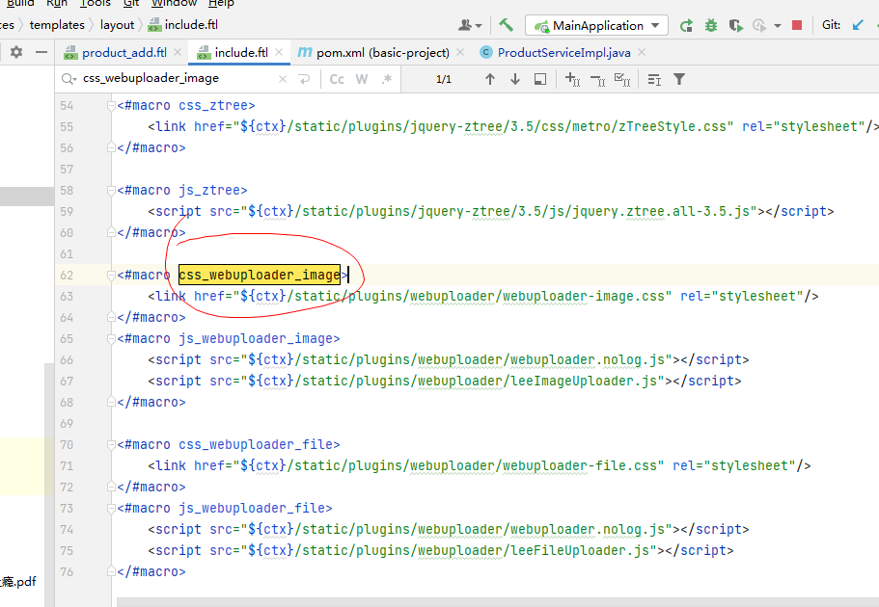Image resolution: width=879 pixels, height=607 pixels.
Task: Go to next occurrence down arrow
Action: 514,79
